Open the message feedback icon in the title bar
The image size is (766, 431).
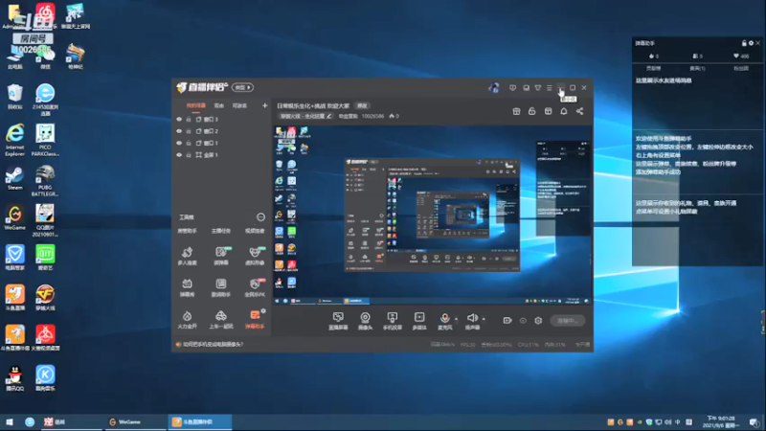[x=512, y=88]
